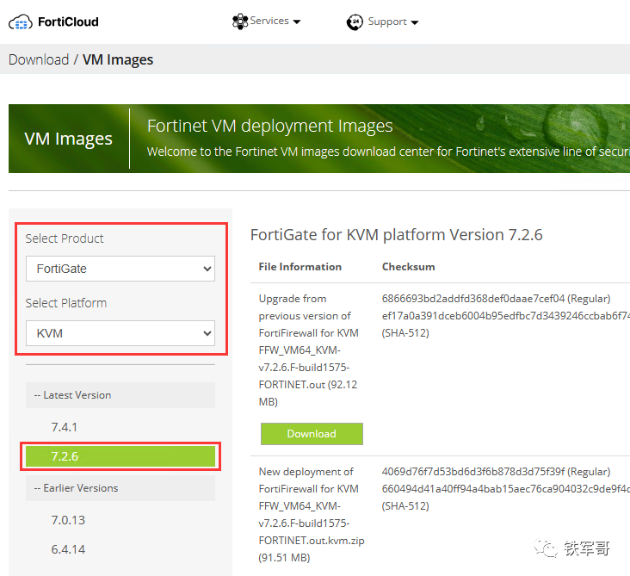Click the Select Platform label
Viewport: 630px width, 576px height.
[x=66, y=303]
